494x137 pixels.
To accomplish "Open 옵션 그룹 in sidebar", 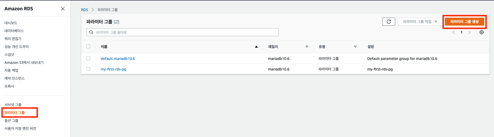I will pyautogui.click(x=11, y=121).
